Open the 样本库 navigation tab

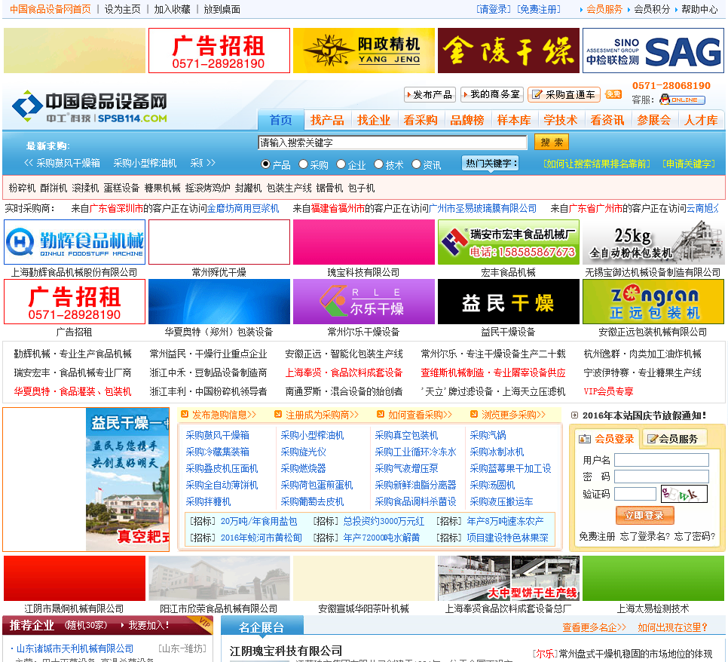[x=514, y=121]
